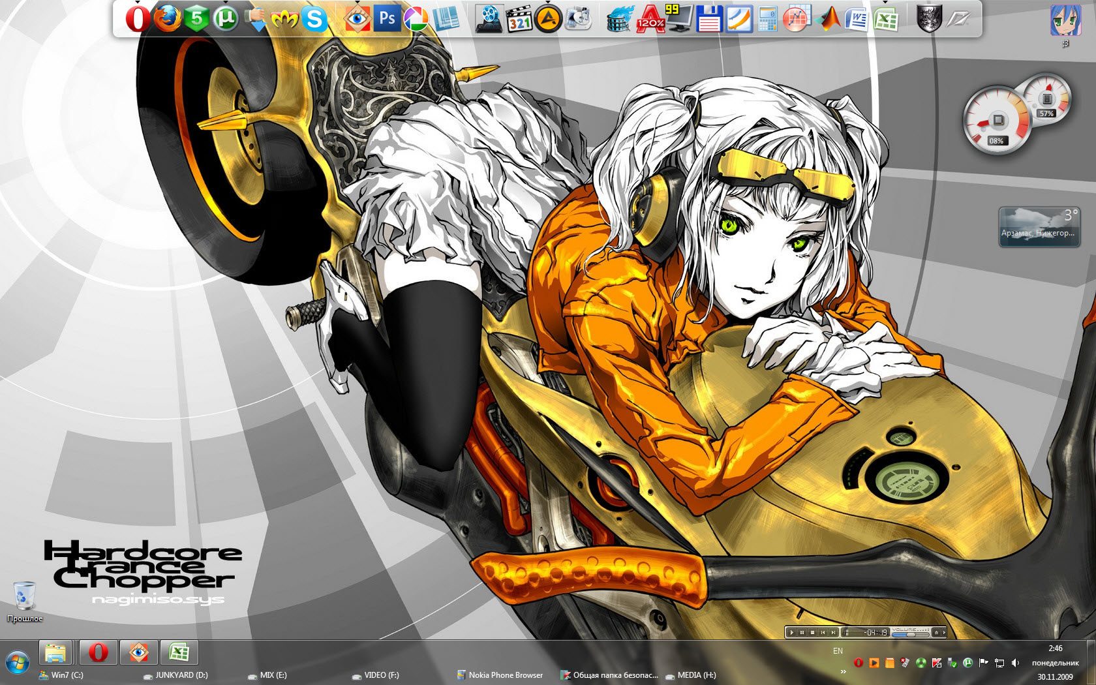Open Microsoft Excel from the top dock
1096x685 pixels.
point(885,18)
